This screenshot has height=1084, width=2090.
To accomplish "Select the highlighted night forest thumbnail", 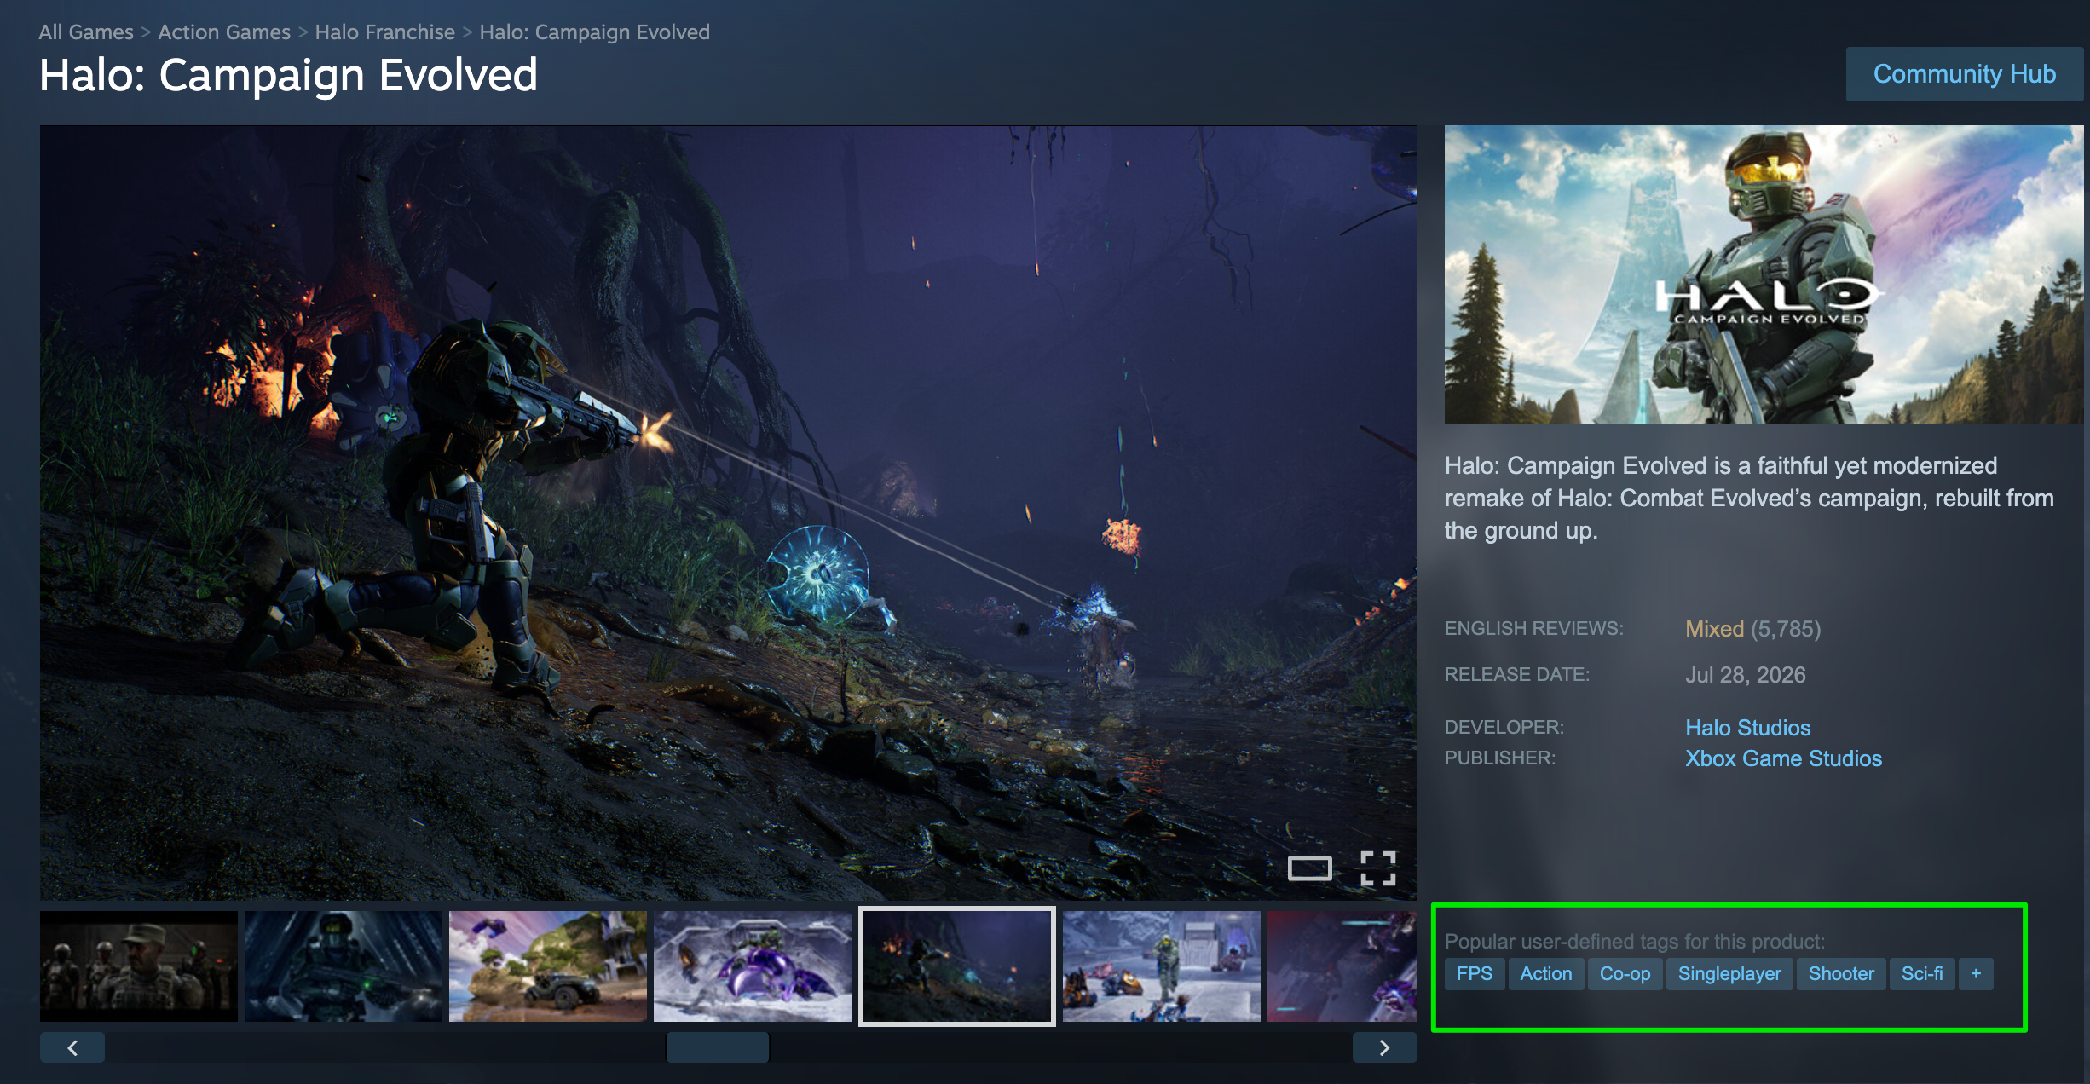I will pos(957,966).
